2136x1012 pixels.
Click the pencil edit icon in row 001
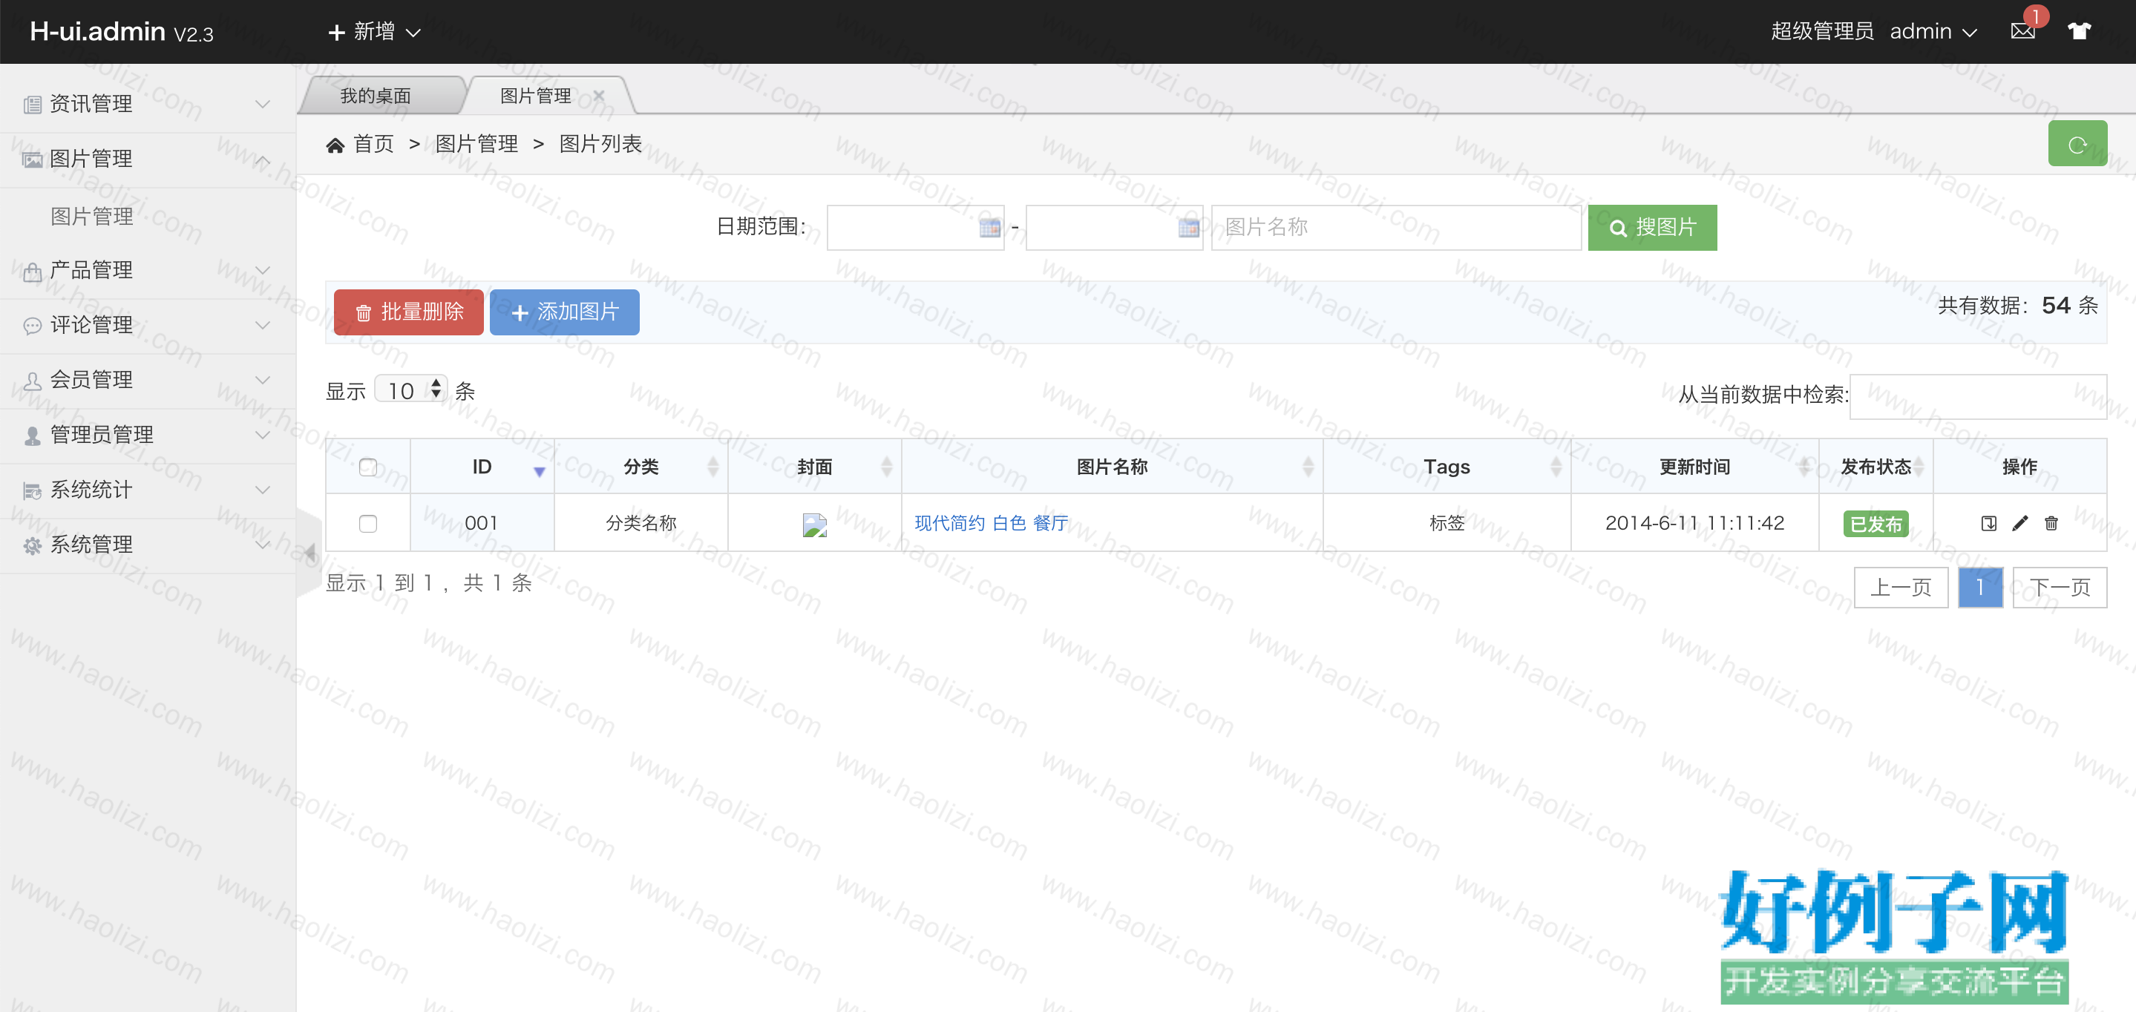click(2020, 523)
